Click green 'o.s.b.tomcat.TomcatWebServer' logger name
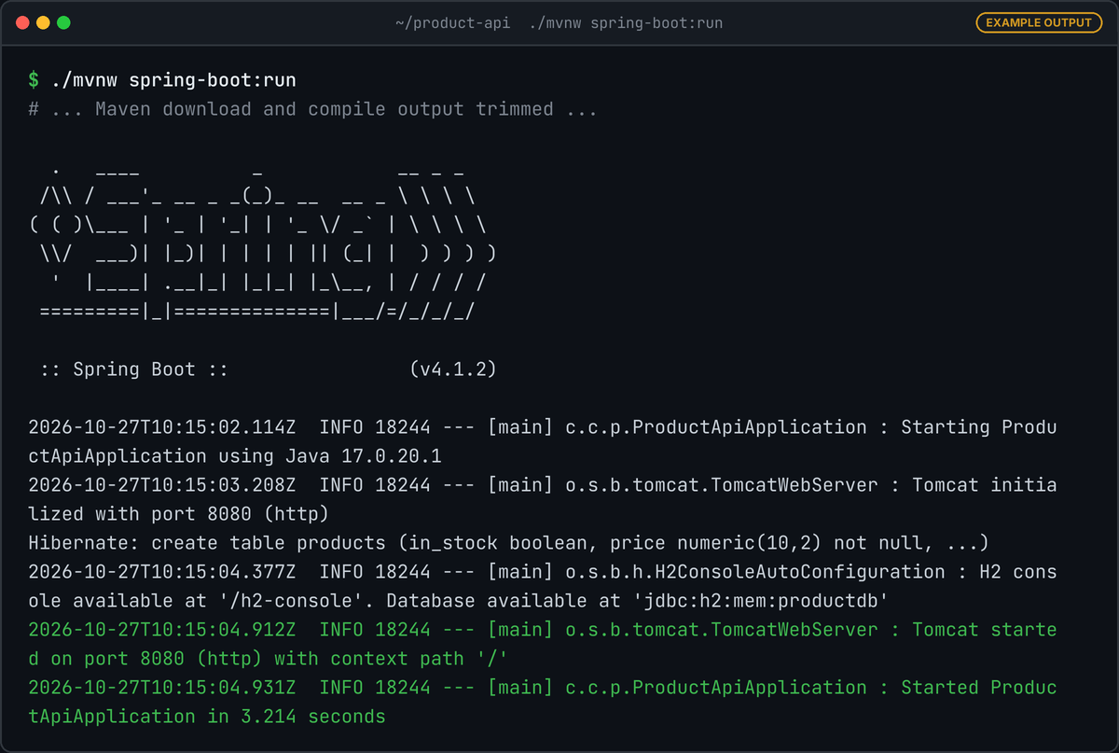The width and height of the screenshot is (1119, 753). point(722,630)
